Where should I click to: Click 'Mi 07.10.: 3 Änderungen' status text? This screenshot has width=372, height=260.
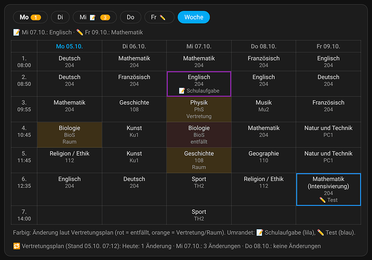point(208,246)
